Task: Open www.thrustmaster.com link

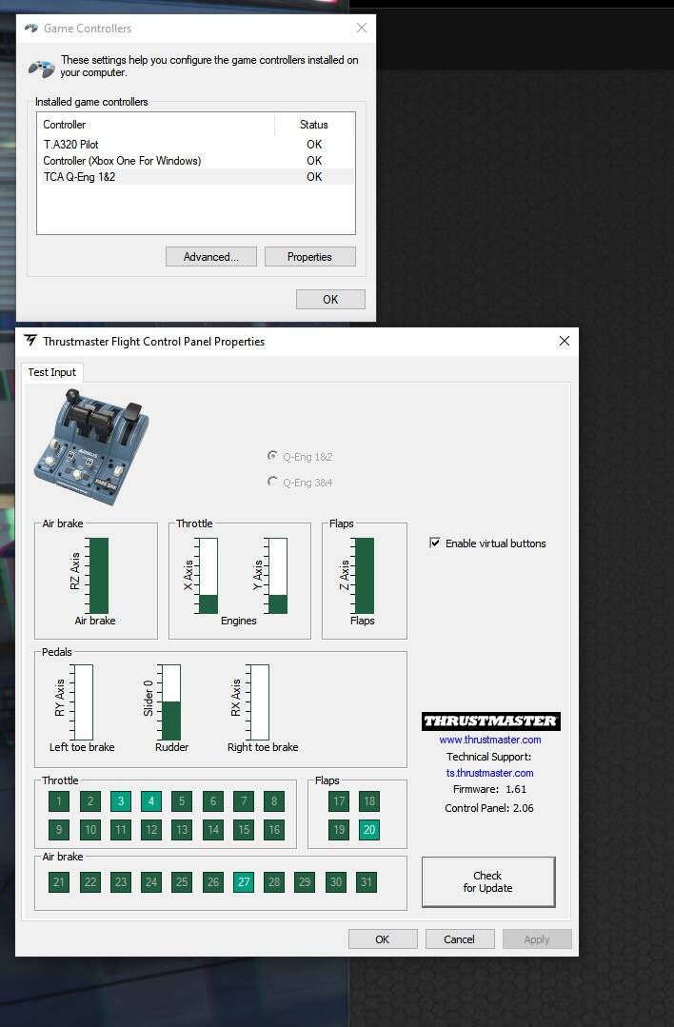Action: tap(490, 740)
